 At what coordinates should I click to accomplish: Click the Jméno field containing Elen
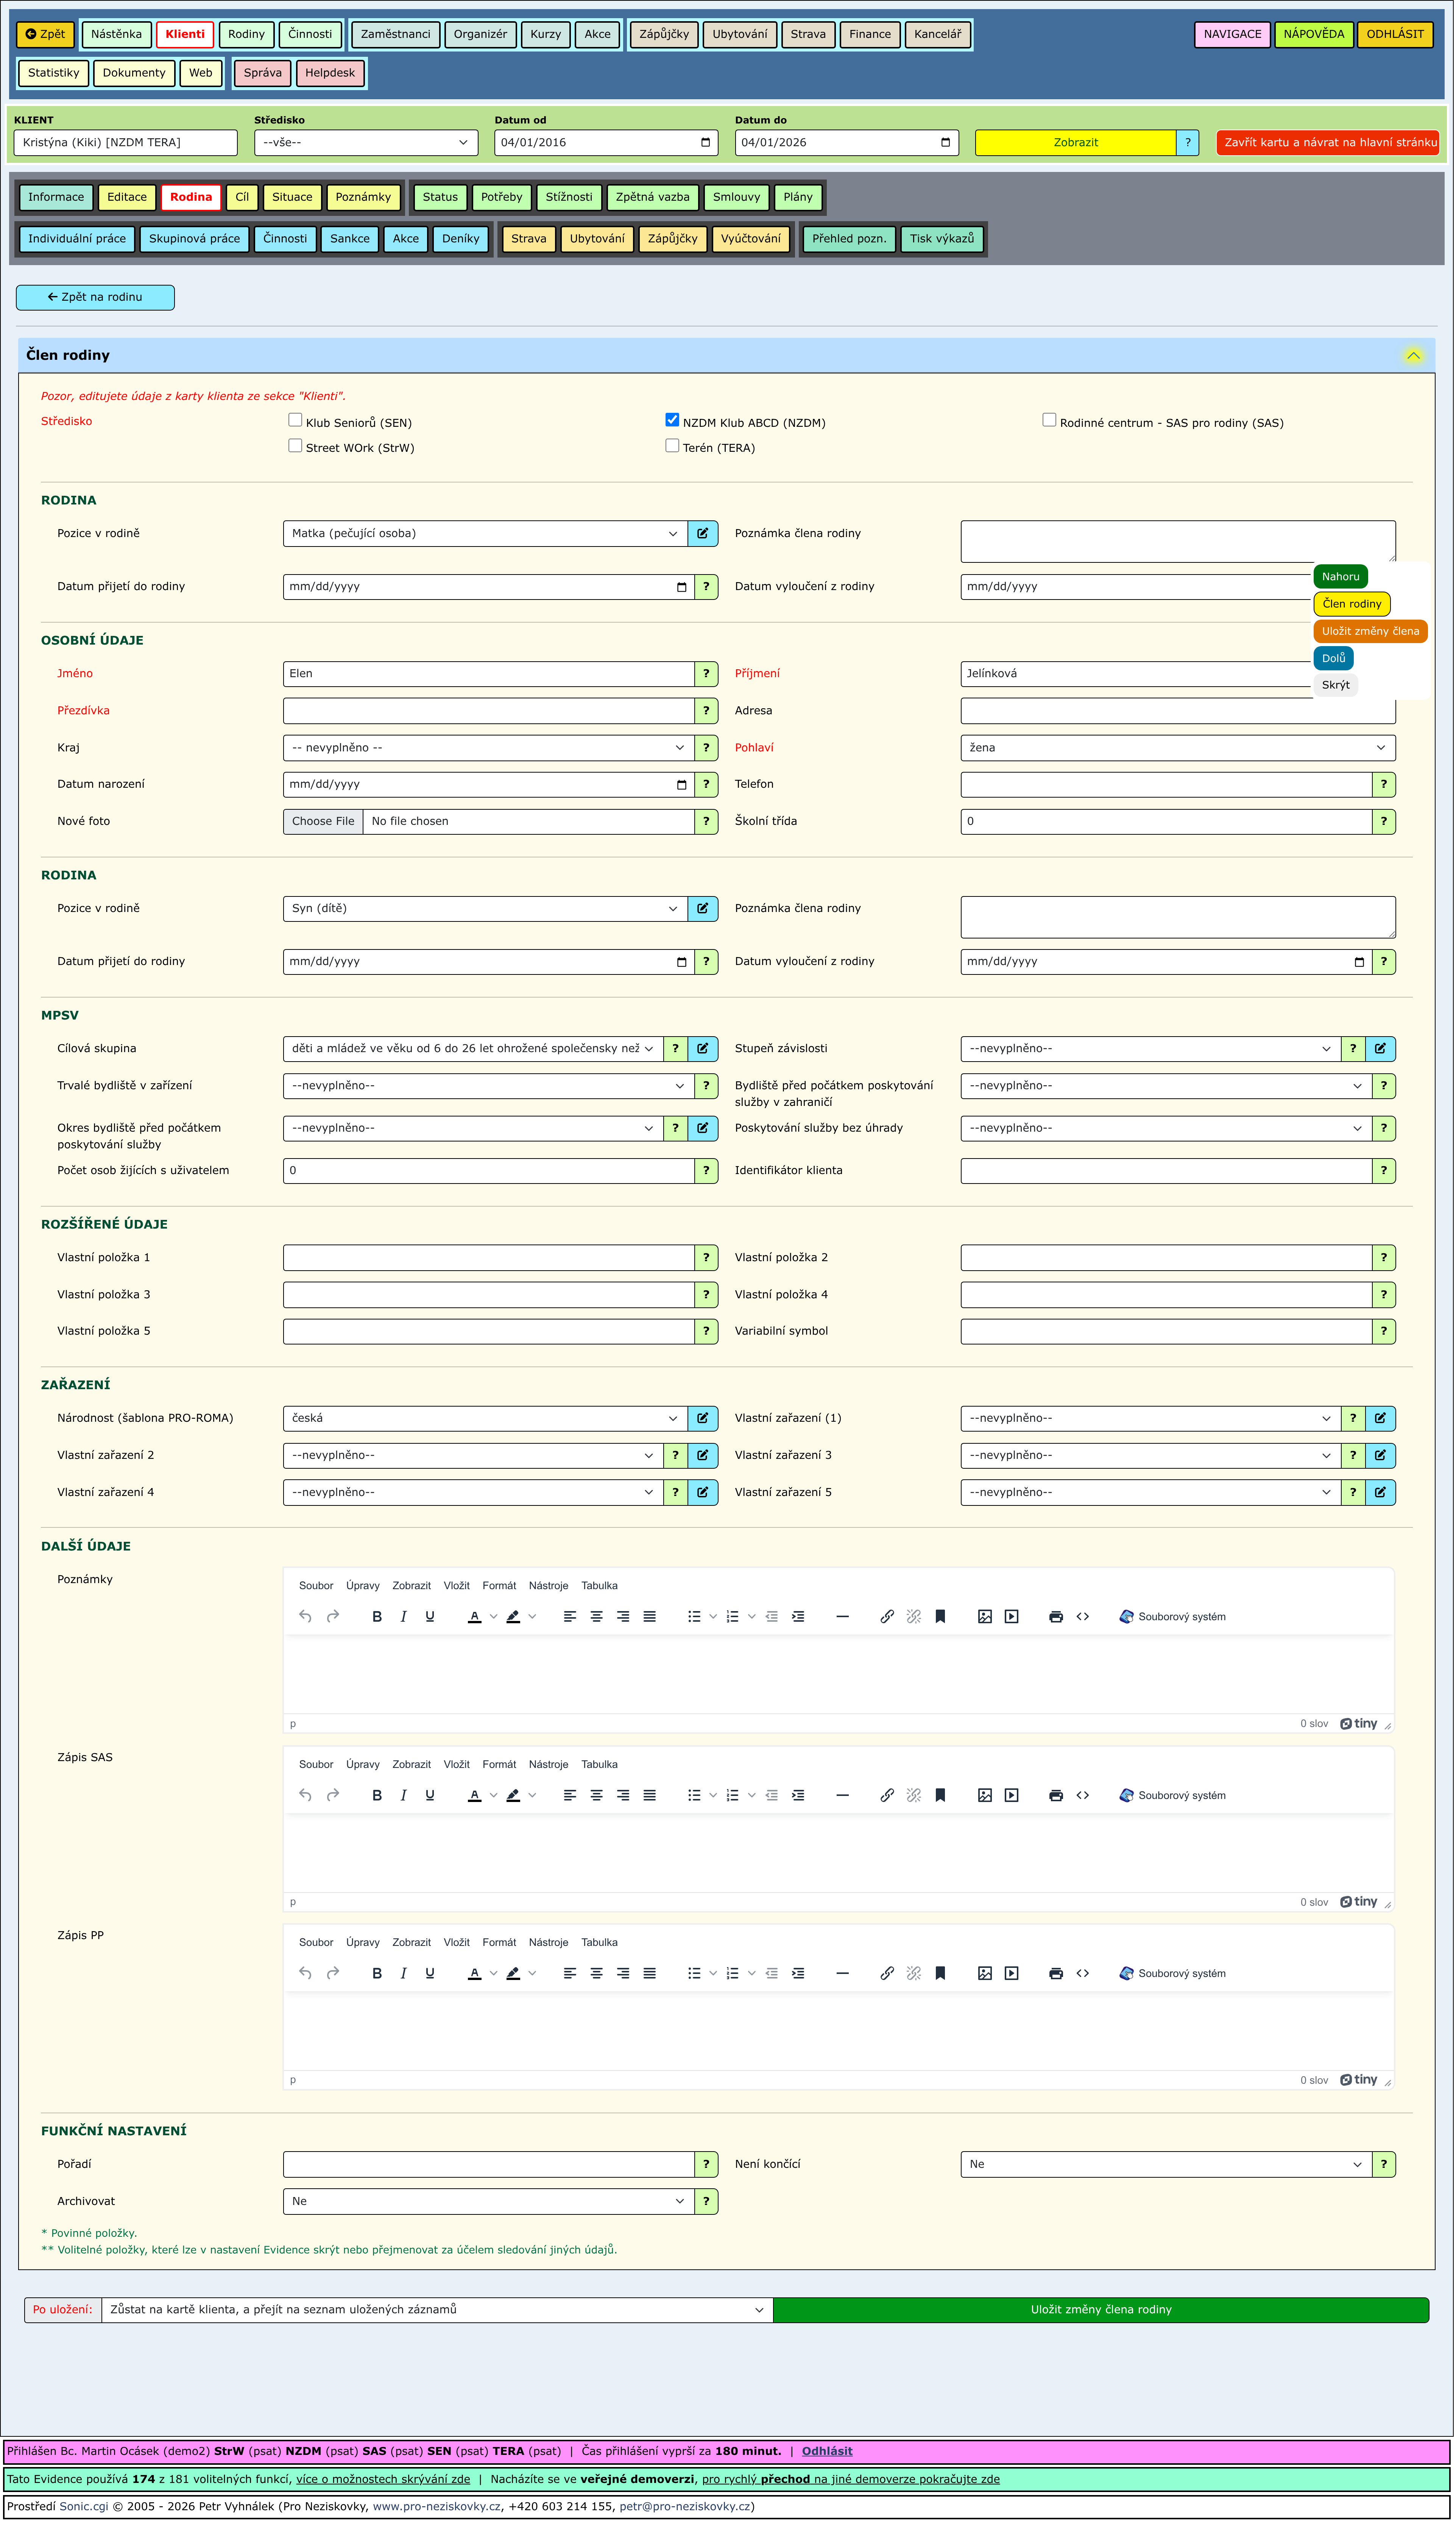[x=489, y=674]
